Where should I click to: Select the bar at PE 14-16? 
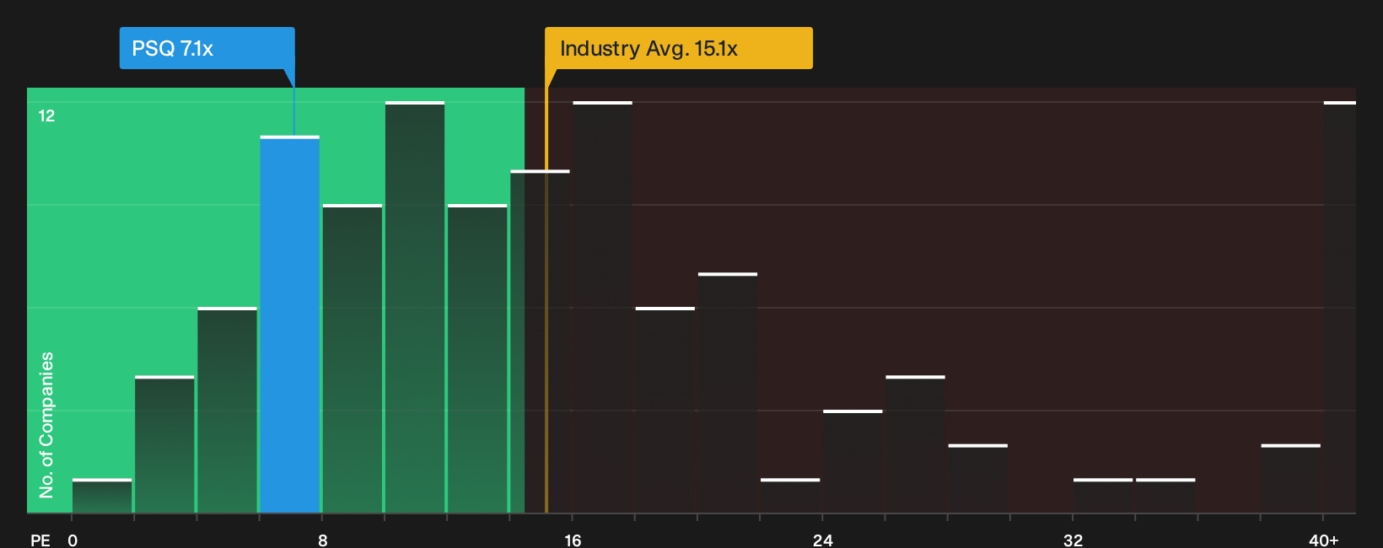click(x=540, y=341)
